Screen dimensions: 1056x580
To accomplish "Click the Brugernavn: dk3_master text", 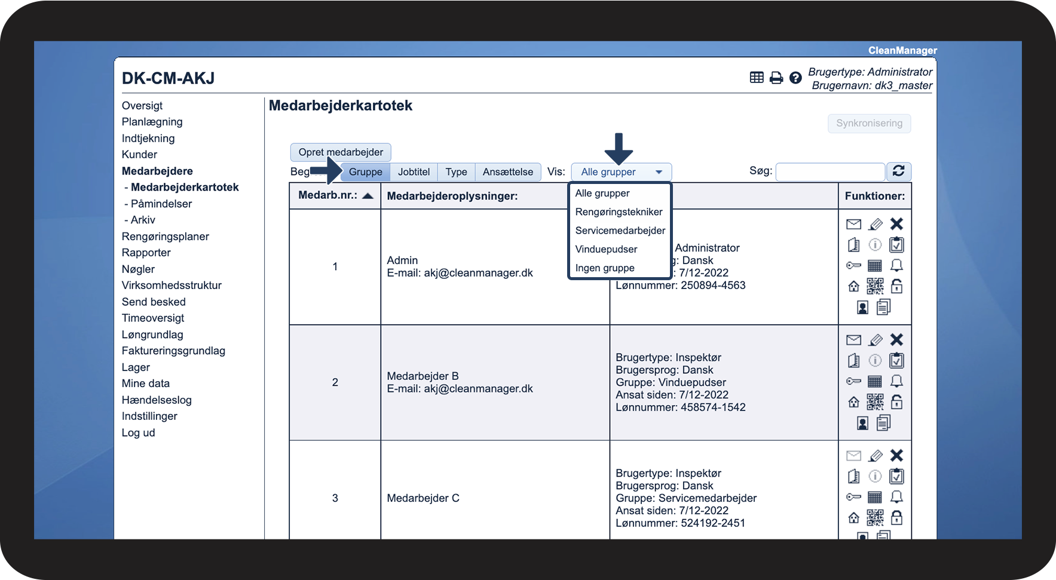I will click(872, 85).
